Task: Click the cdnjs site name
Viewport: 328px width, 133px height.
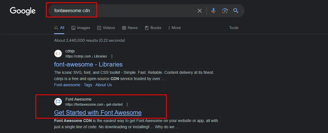Action: coord(70,51)
